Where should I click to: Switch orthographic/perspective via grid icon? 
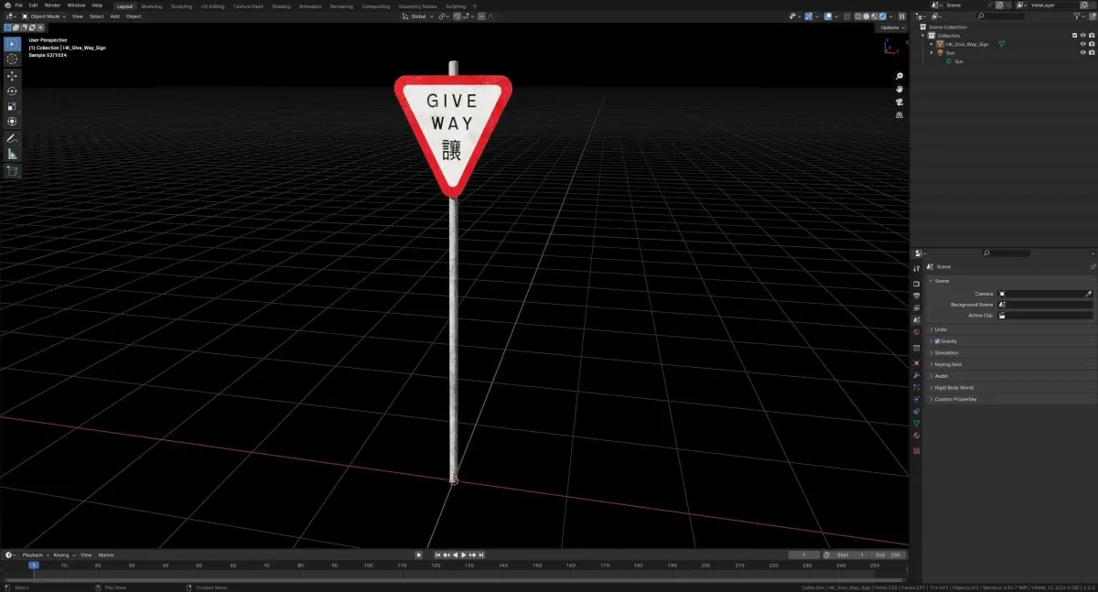[899, 114]
